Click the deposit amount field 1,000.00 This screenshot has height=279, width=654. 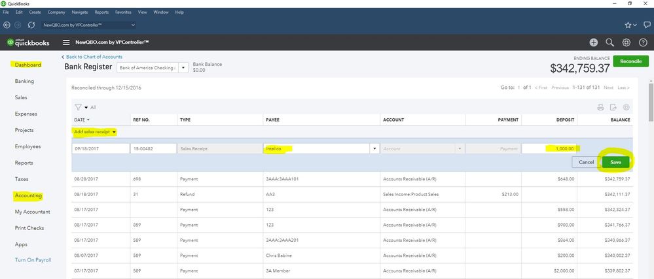click(549, 149)
